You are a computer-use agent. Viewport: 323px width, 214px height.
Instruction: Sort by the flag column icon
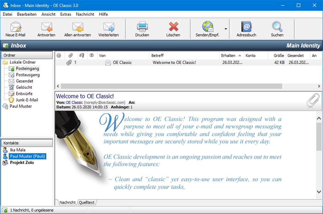tap(82, 55)
